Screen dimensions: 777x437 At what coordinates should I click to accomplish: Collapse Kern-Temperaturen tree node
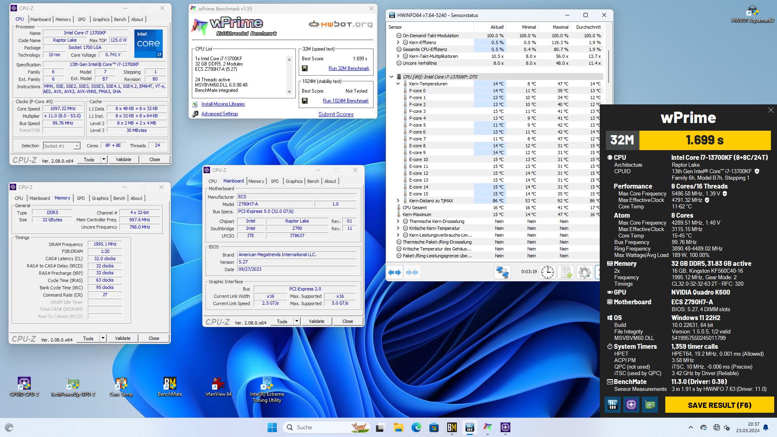[398, 84]
